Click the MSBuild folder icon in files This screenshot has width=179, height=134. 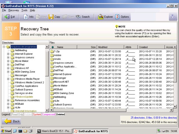tap(52, 89)
